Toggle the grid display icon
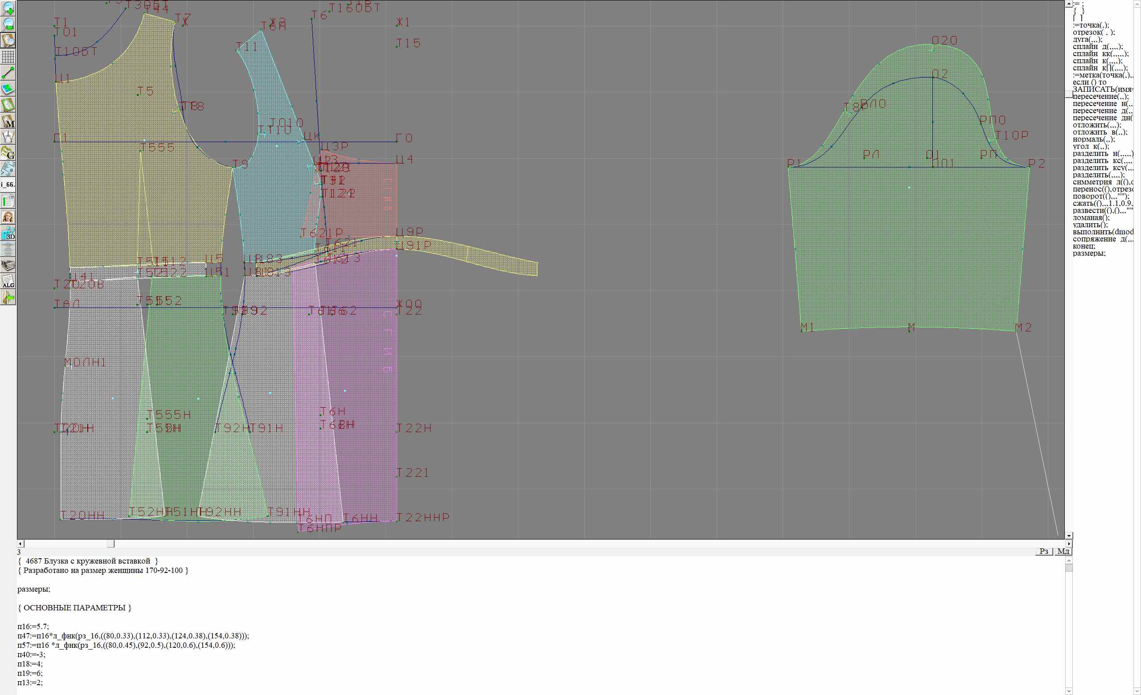This screenshot has width=1141, height=695. pos(8,57)
